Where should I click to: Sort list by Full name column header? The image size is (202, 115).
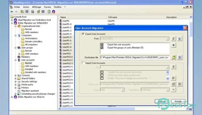[135, 17]
